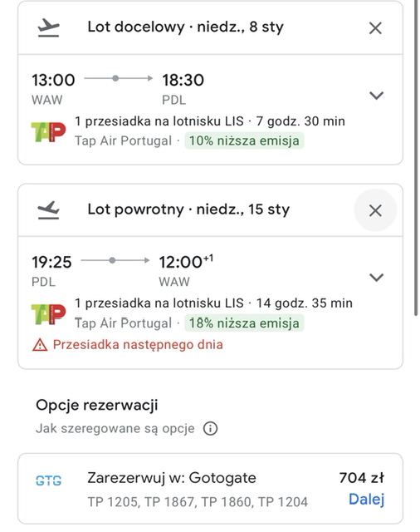Image resolution: width=420 pixels, height=532 pixels.
Task: Open the 18% niższa emisja badge
Action: [x=244, y=323]
